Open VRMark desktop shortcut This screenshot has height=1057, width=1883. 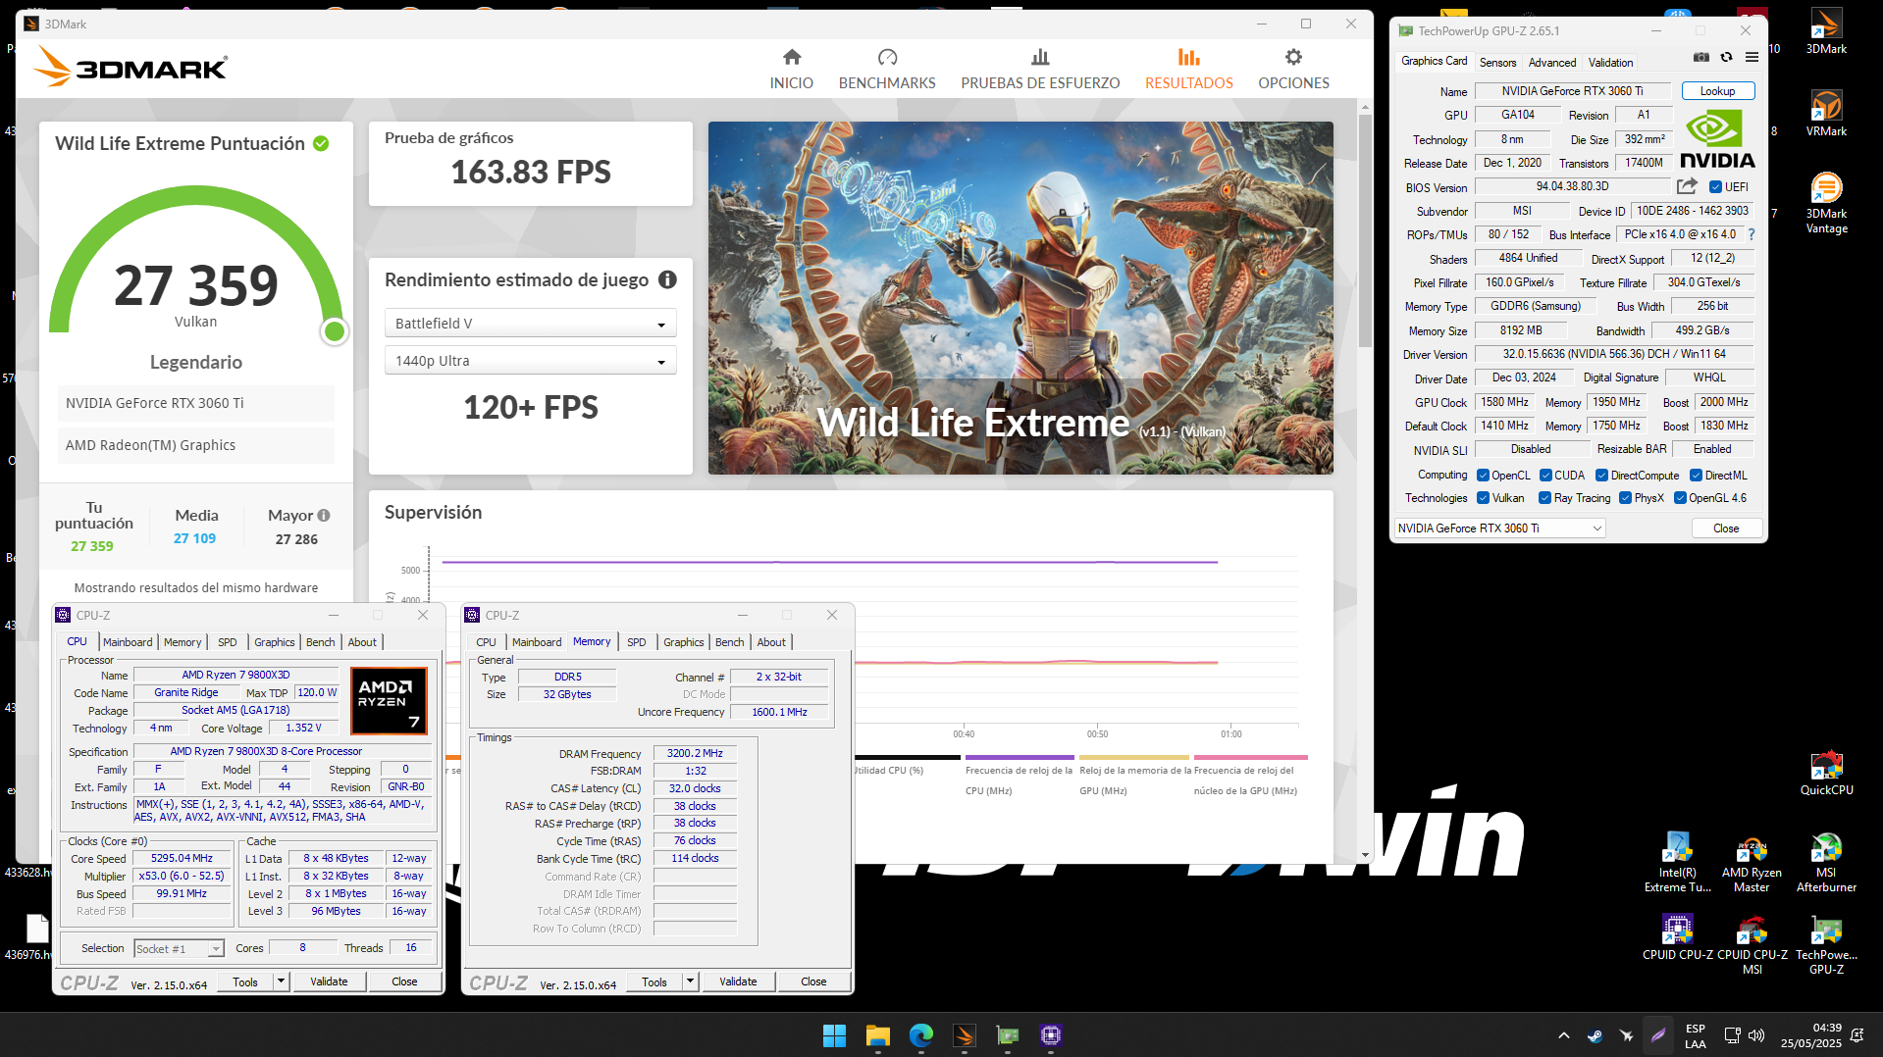coord(1826,112)
